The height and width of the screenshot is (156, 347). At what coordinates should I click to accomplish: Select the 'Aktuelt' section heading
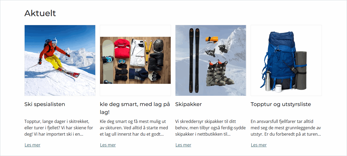click(40, 13)
